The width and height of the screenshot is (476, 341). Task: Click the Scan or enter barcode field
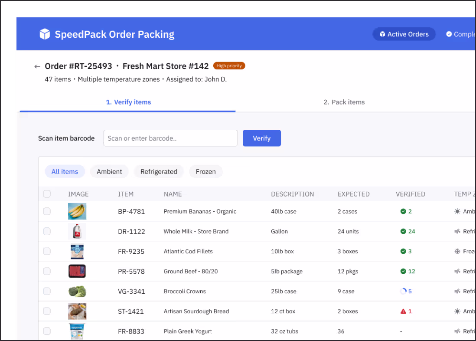point(170,138)
